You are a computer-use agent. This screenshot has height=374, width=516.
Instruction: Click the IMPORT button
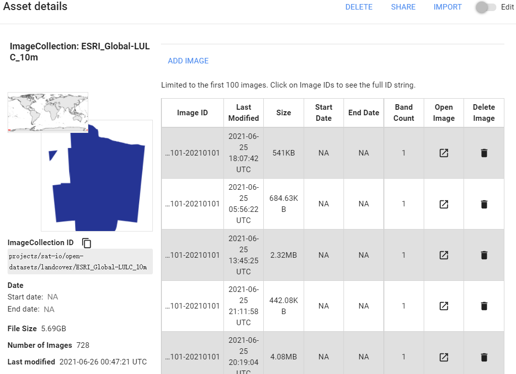(x=447, y=7)
